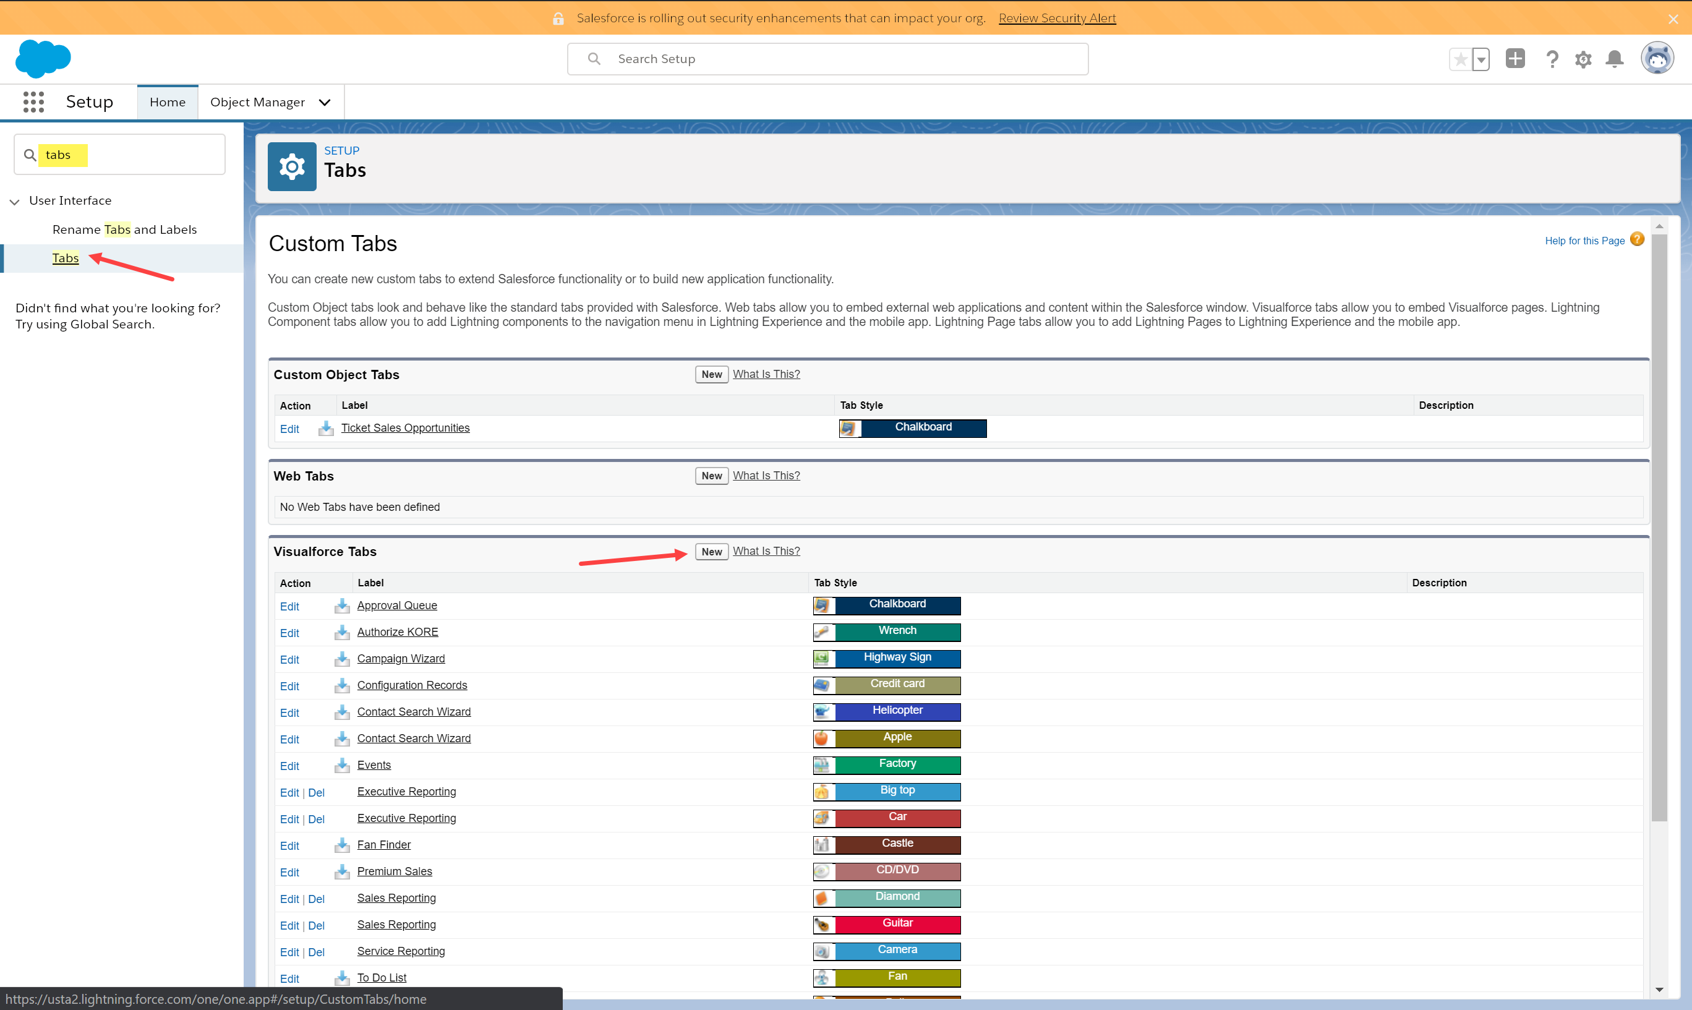This screenshot has width=1692, height=1010.
Task: Open the favorites list dropdown arrow
Action: click(1481, 59)
